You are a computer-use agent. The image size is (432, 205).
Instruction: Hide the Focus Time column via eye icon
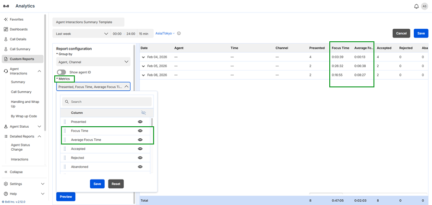click(140, 131)
